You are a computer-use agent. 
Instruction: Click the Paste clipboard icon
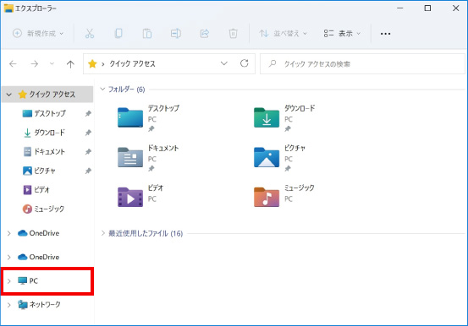(147, 34)
